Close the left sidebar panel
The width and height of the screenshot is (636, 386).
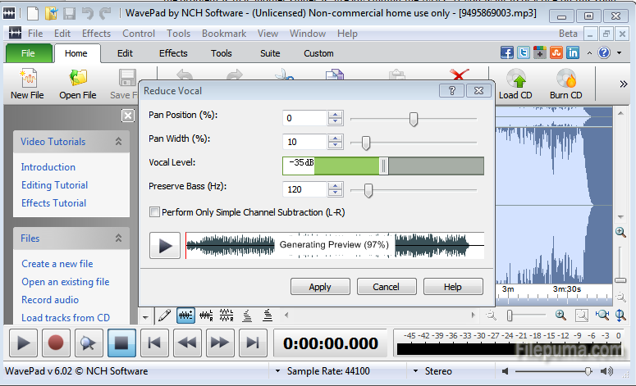pos(128,116)
